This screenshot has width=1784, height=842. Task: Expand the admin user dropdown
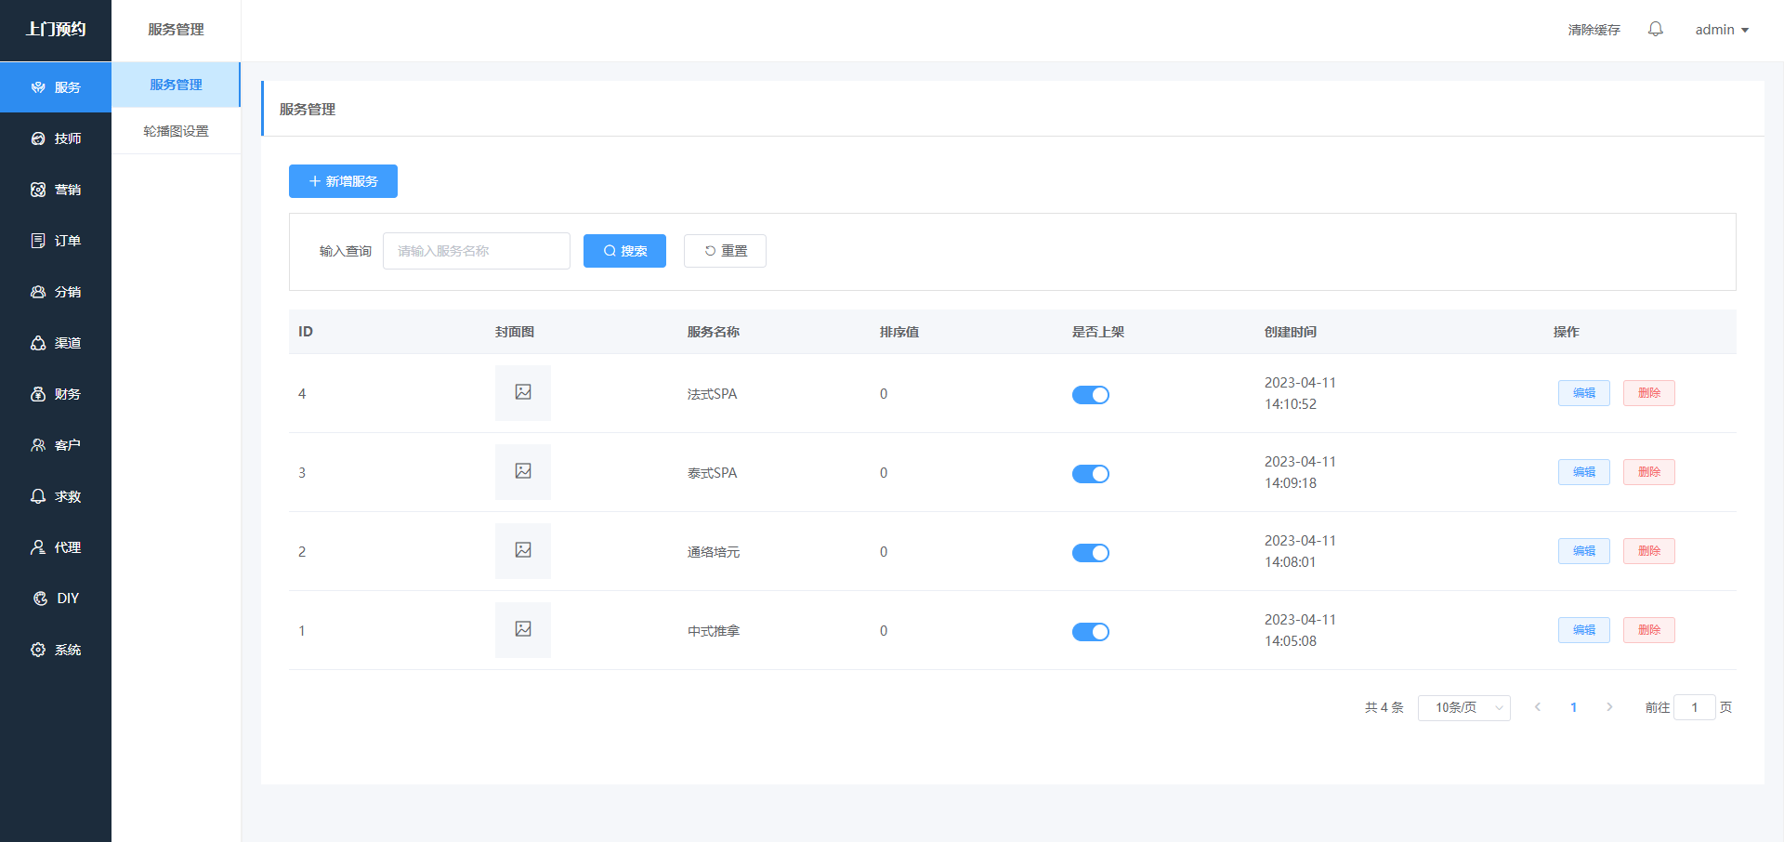[1721, 30]
